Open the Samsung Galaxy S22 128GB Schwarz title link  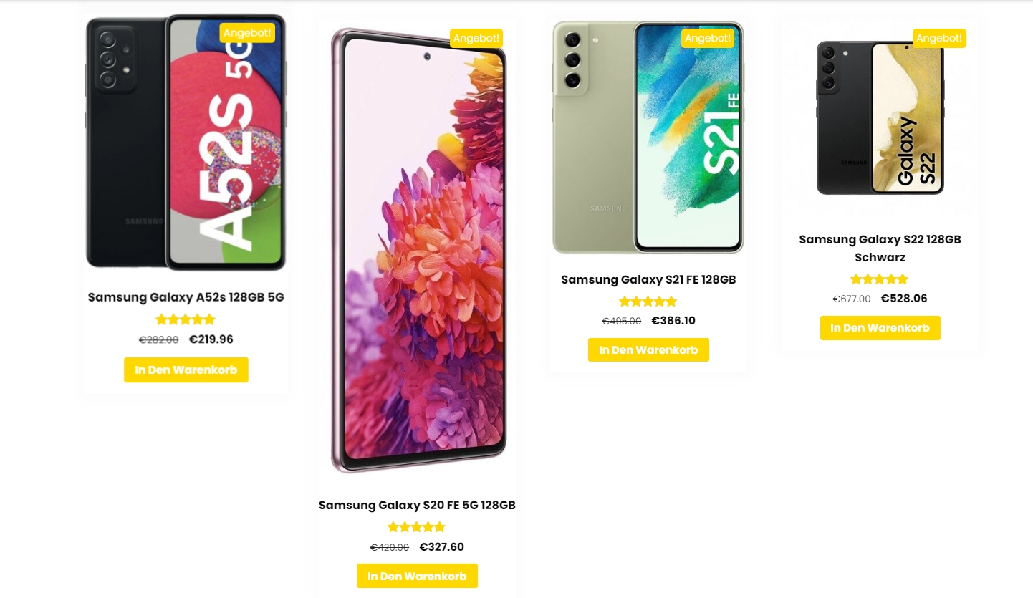(x=880, y=248)
